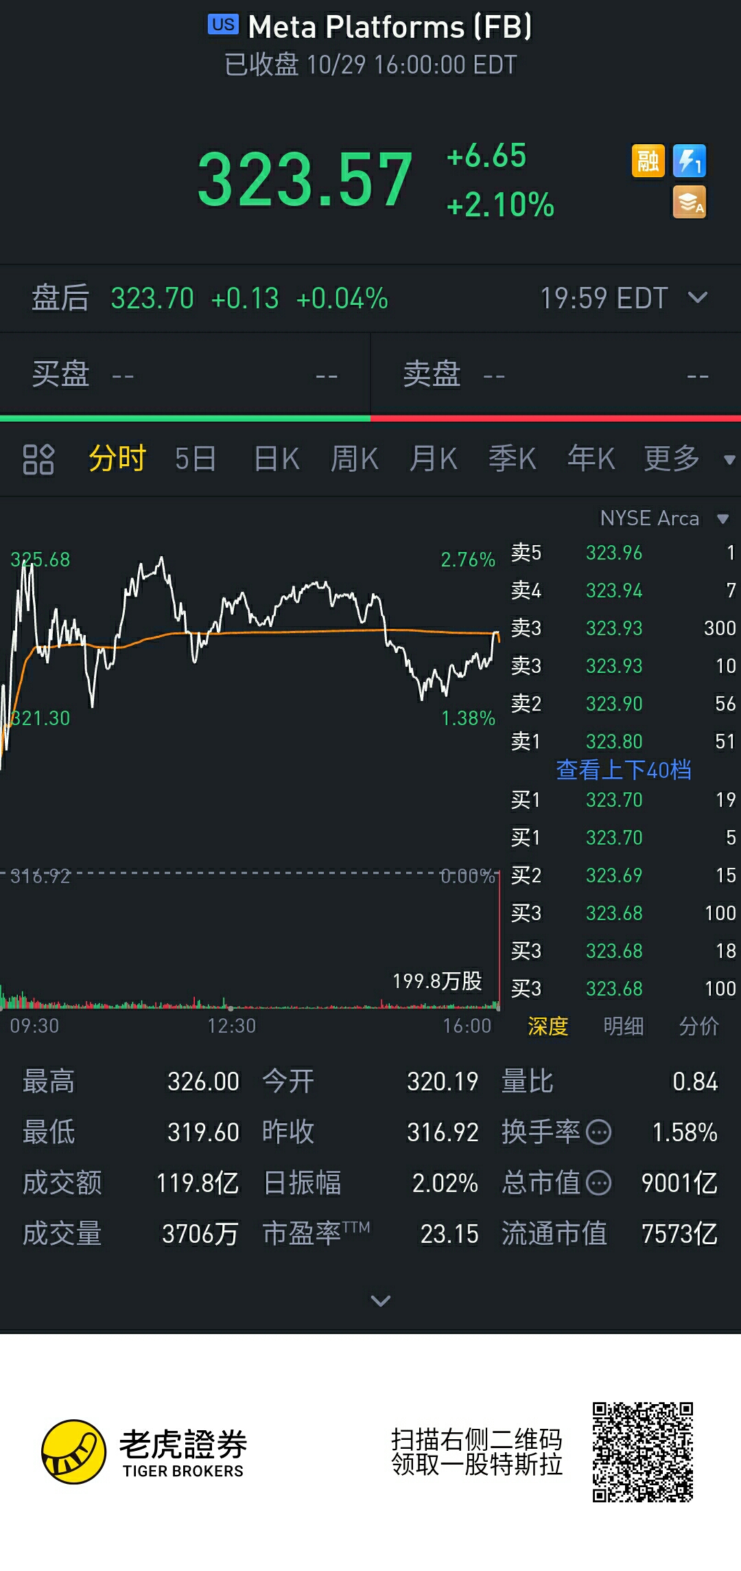Image resolution: width=741 pixels, height=1571 pixels.
Task: Select the 深度 depth tab
Action: 548,1026
